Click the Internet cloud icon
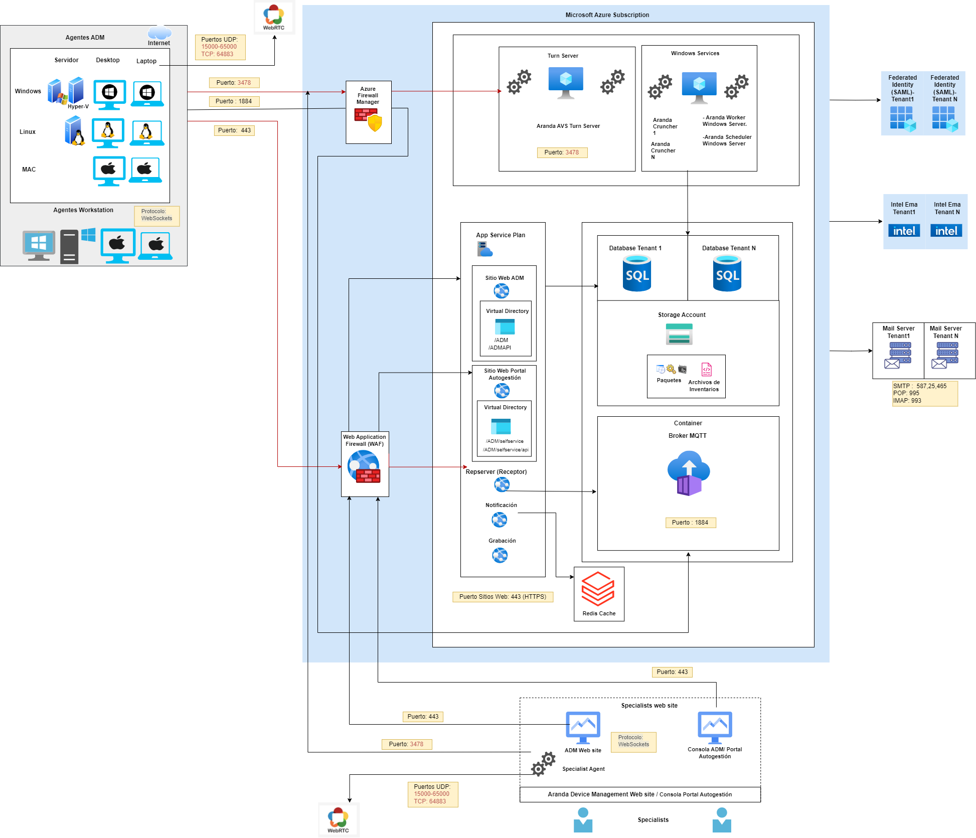 coord(159,33)
